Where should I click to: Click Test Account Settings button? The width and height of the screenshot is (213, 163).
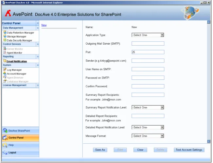pyautogui.click(x=189, y=150)
